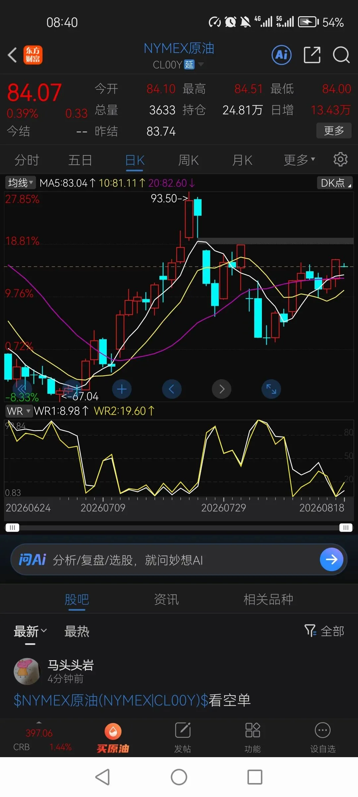The height and width of the screenshot is (797, 358).
Task: Expand the CRB index ticker arrow
Action: tap(39, 723)
